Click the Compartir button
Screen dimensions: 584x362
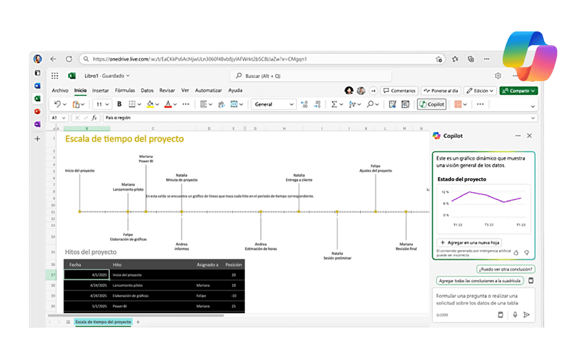(x=519, y=90)
